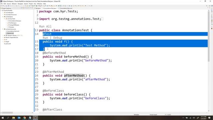Collapse the com.hyr.Tests package

point(5,19)
